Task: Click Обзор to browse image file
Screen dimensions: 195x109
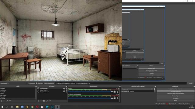Action: coord(191,84)
